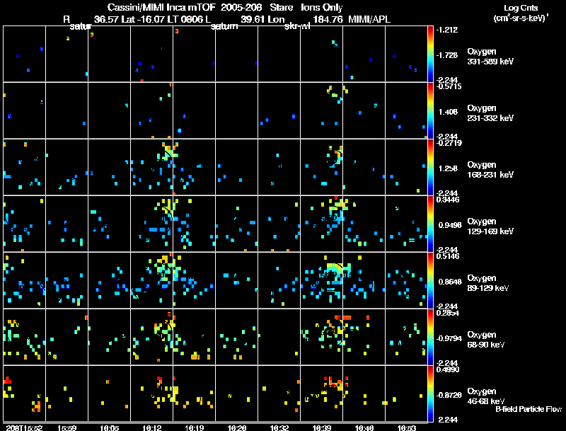Click the -0.8726 color scale value
The image size is (566, 431).
tap(449, 396)
